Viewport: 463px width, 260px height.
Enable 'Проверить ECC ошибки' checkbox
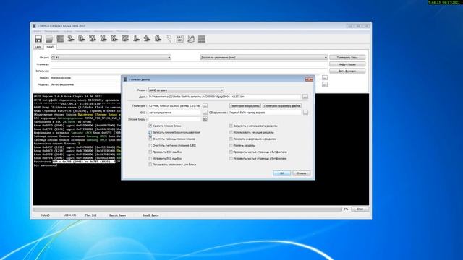[x=150, y=152]
